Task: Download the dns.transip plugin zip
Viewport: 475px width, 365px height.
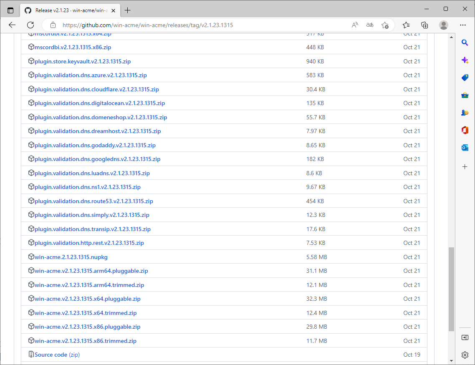Action: tap(92, 229)
